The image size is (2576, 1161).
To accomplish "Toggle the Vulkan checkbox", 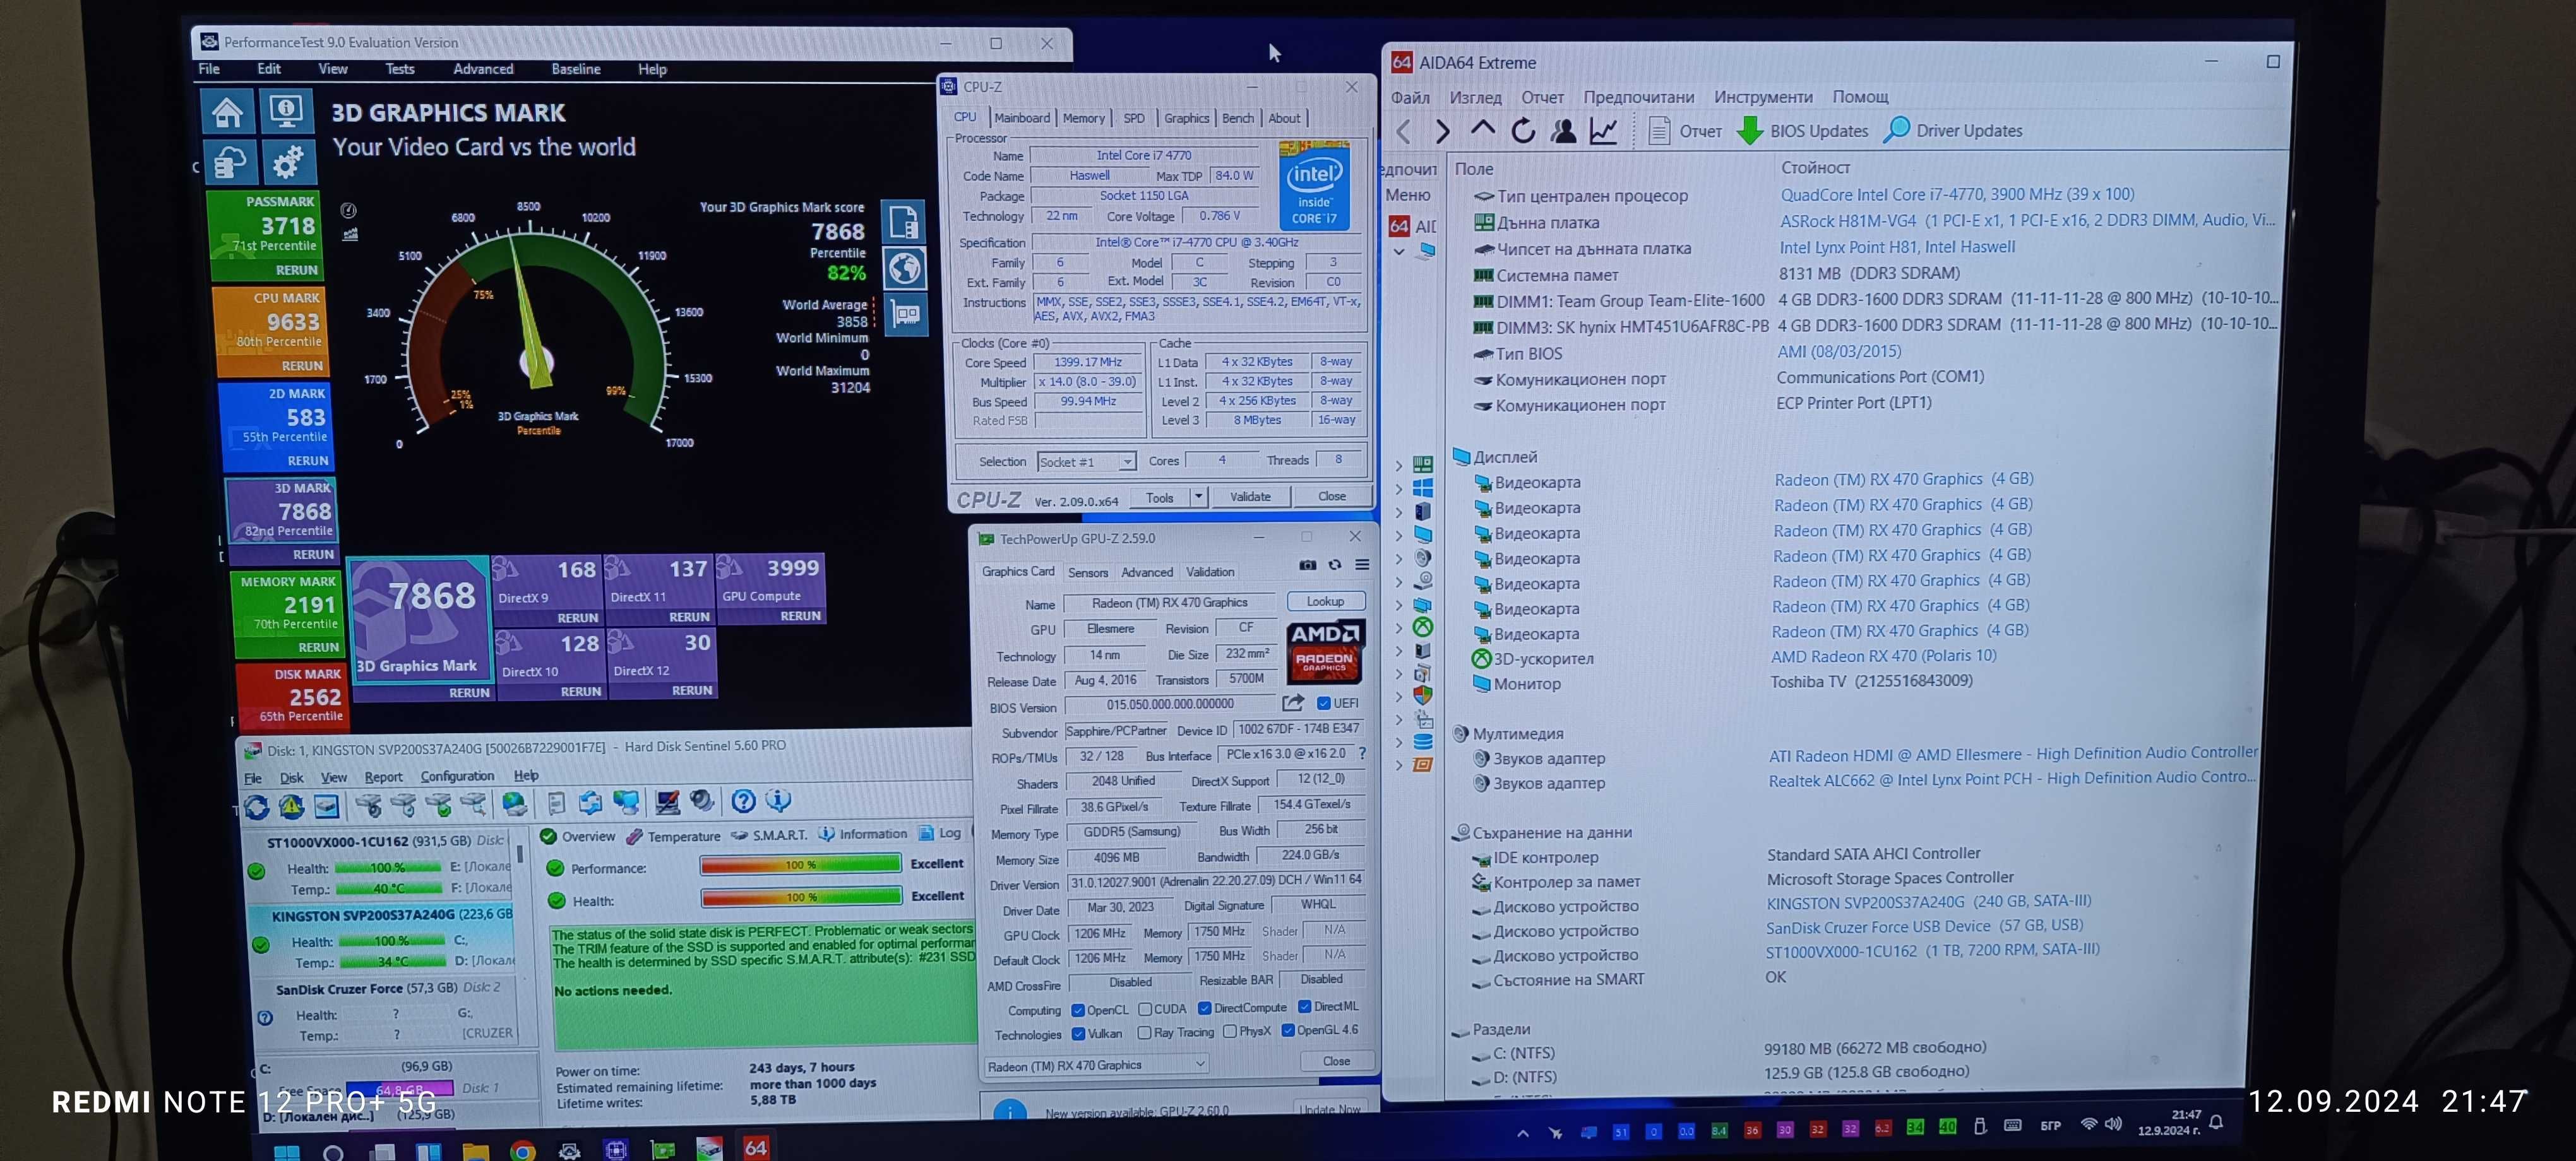I will 1077,1033.
